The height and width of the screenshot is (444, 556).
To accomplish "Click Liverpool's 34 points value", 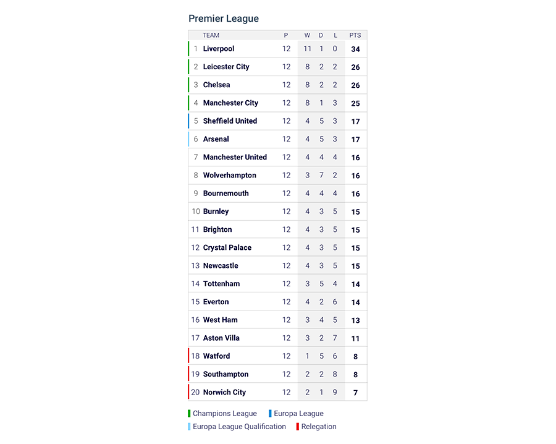I will 355,49.
